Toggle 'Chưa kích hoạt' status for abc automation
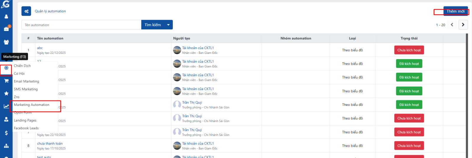472x158 pixels. pos(409,50)
